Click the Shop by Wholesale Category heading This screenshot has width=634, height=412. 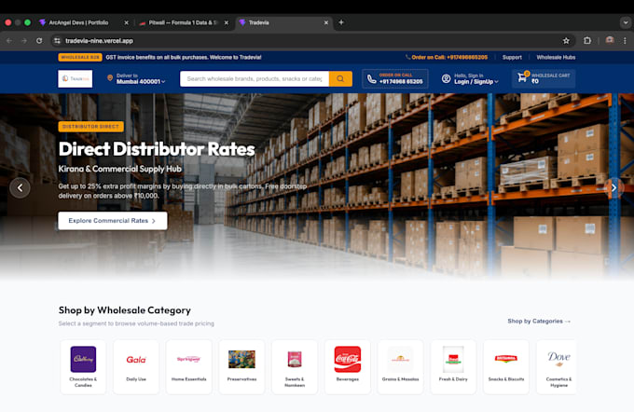coord(125,310)
